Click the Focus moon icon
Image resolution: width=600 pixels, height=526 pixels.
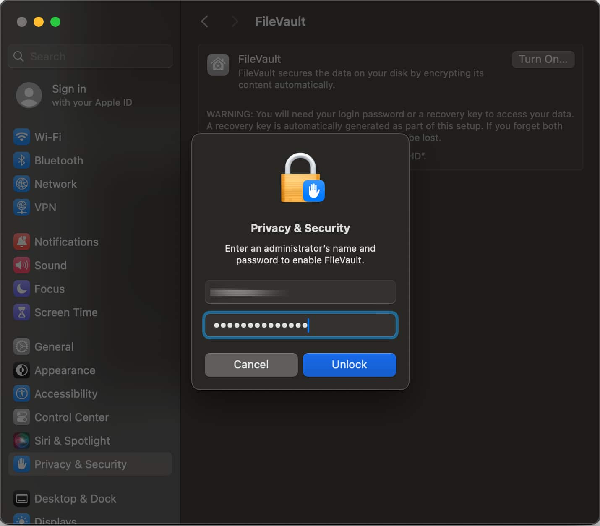22,289
